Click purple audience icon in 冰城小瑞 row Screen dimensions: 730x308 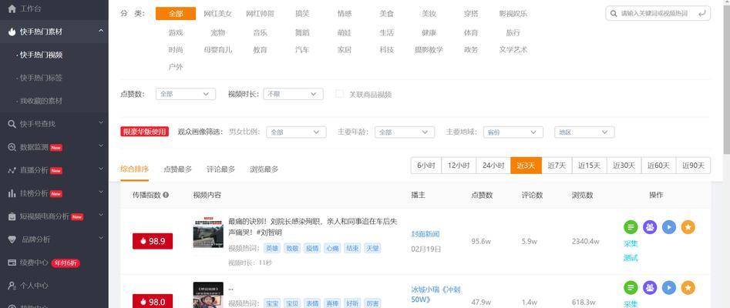pos(650,287)
